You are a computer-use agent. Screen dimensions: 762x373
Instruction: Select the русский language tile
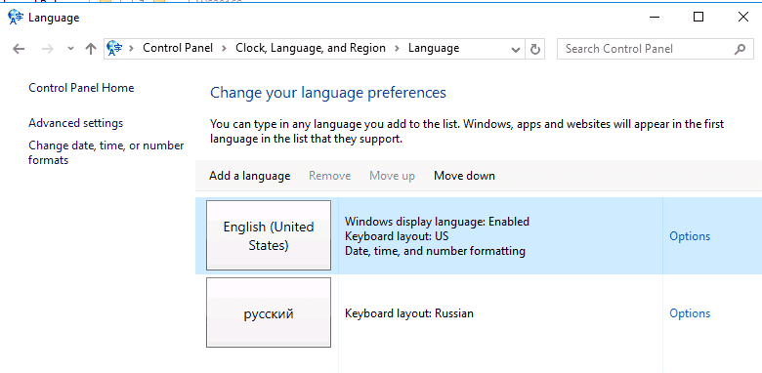pyautogui.click(x=269, y=312)
